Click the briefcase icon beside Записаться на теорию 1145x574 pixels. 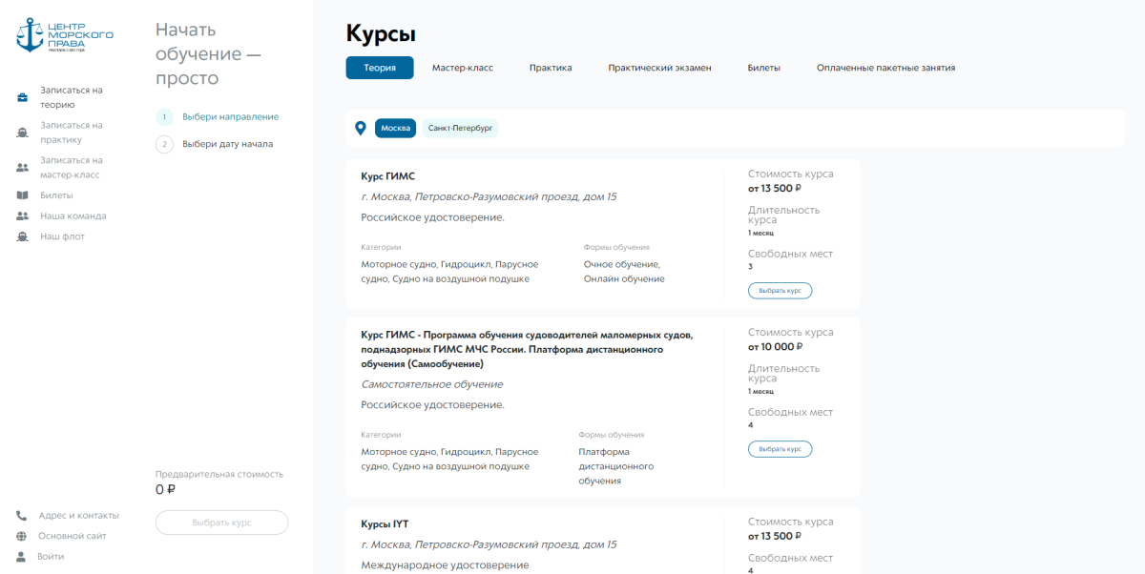pos(22,97)
